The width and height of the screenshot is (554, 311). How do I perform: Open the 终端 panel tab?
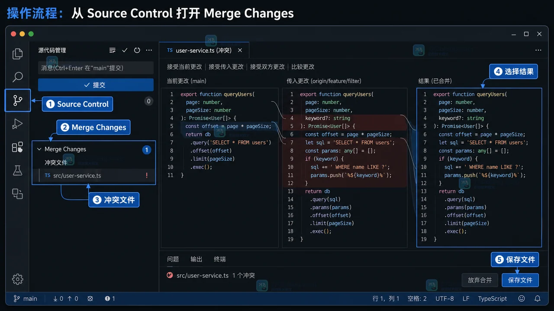[220, 259]
